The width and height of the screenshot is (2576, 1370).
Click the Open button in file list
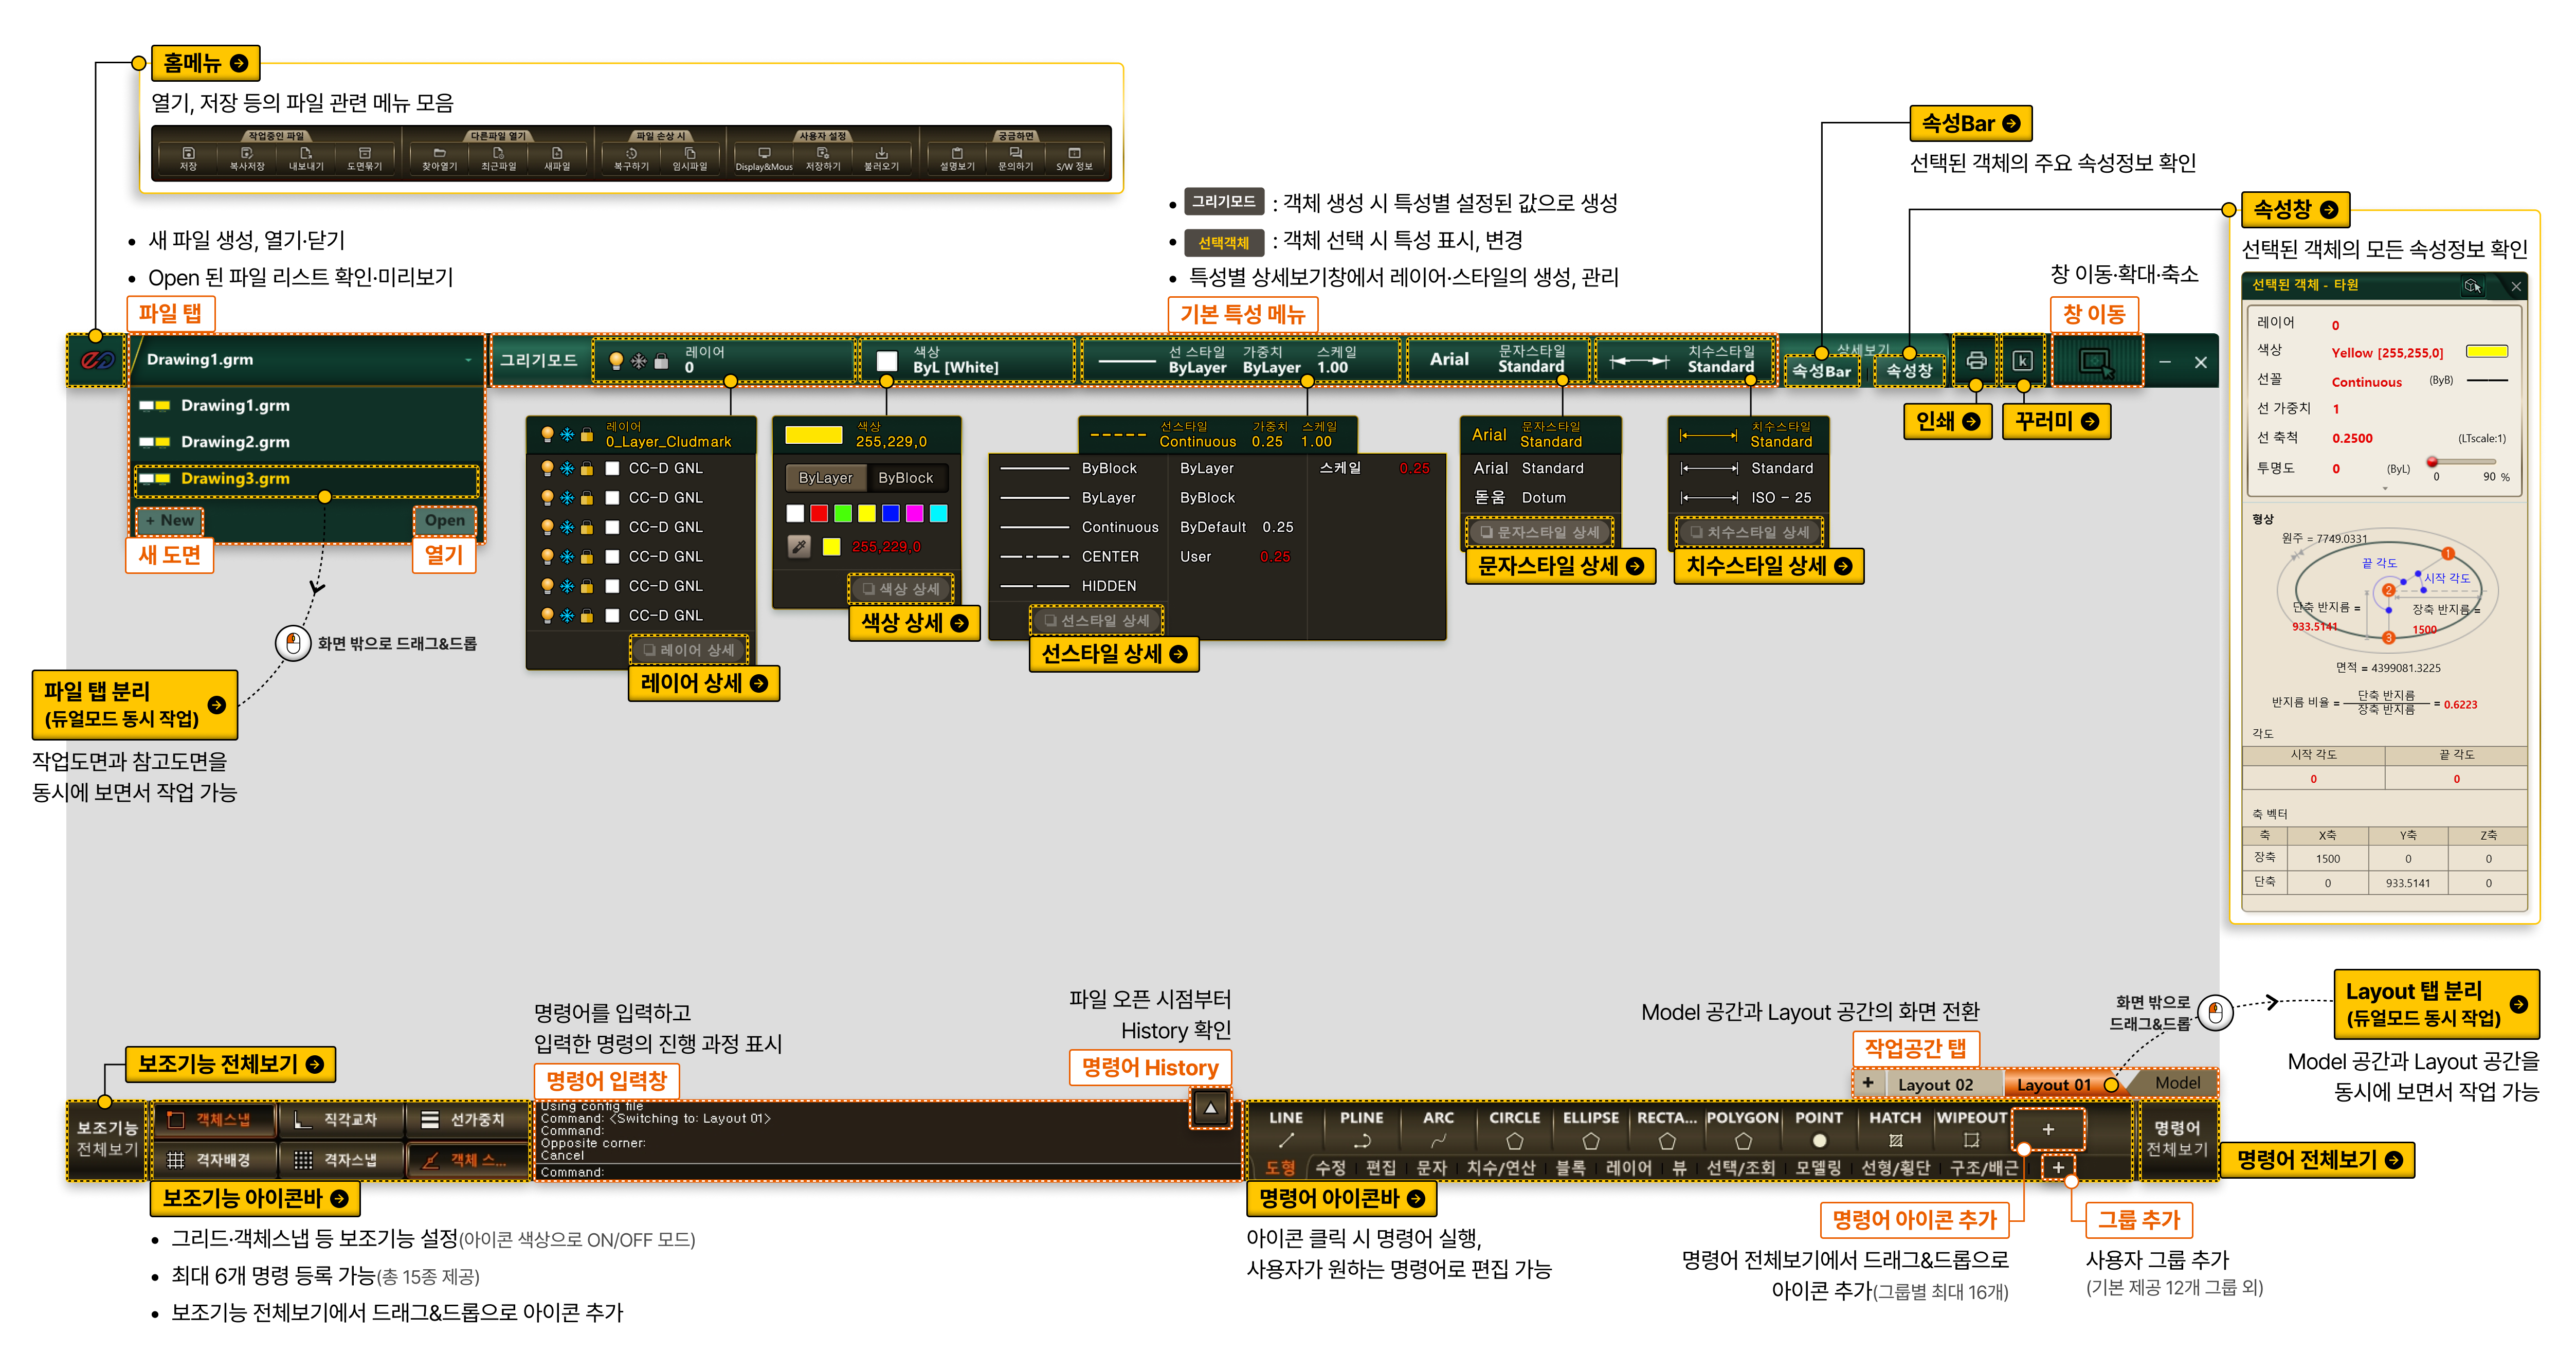[444, 520]
